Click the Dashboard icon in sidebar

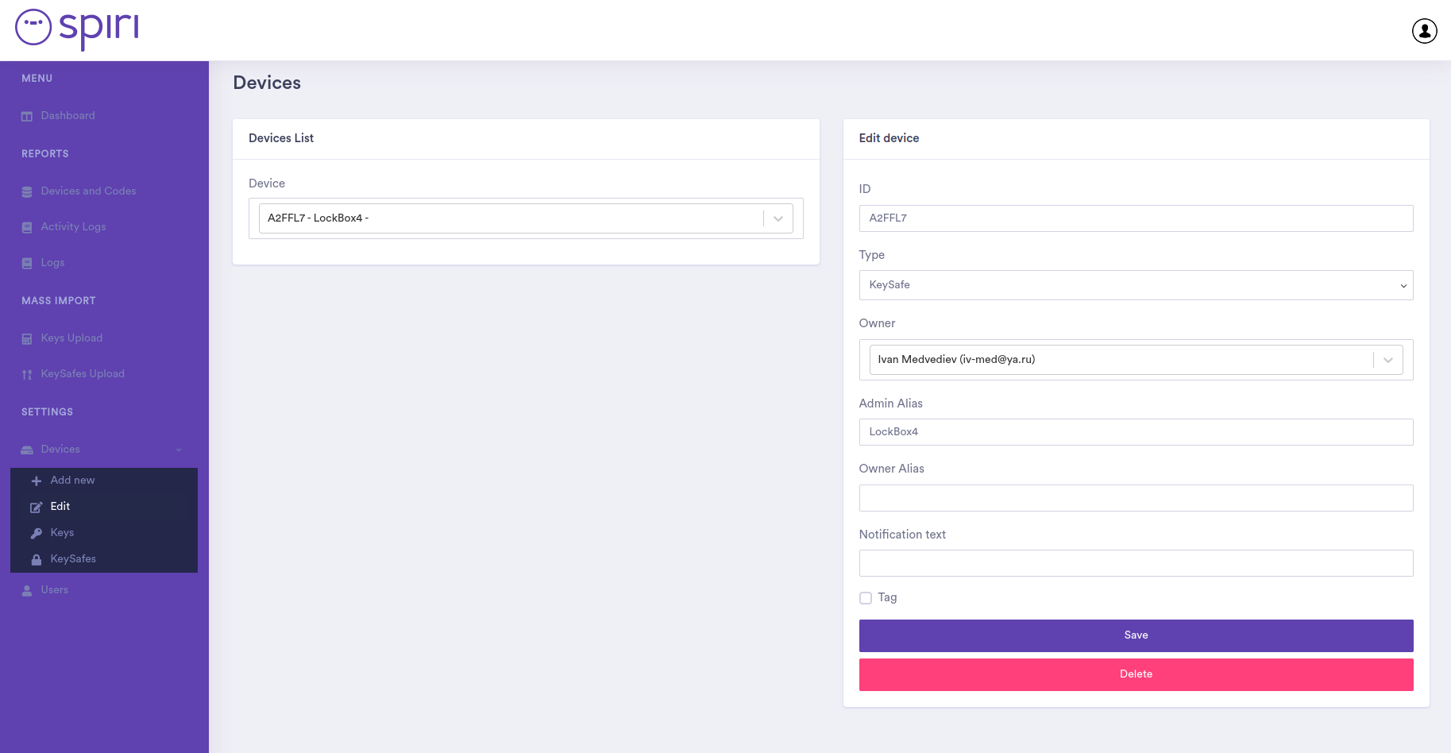pos(27,117)
